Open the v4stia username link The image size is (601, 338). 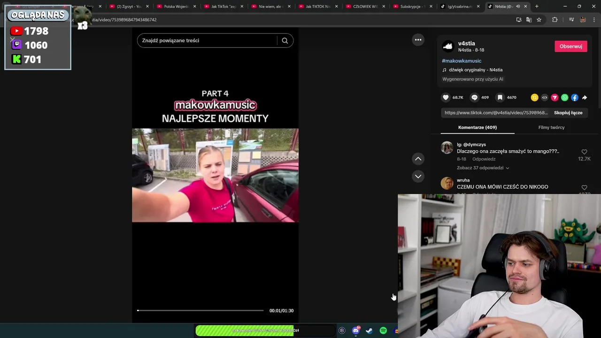(467, 43)
